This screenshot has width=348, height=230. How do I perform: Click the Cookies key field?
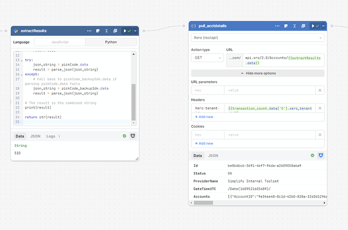tap(208, 135)
